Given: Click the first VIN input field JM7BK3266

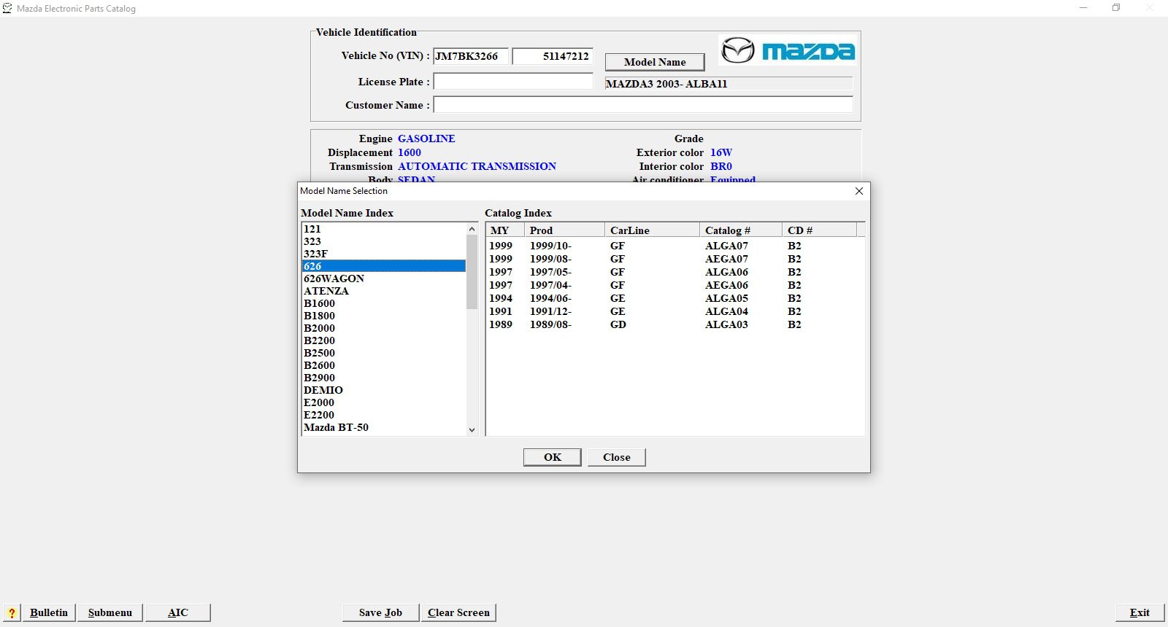Looking at the screenshot, I should coord(471,56).
